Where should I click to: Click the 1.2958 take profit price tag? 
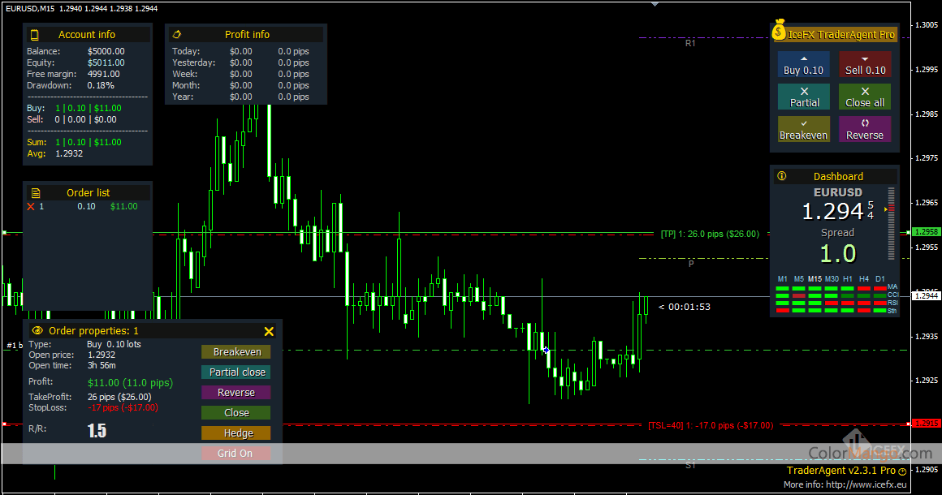(x=927, y=231)
